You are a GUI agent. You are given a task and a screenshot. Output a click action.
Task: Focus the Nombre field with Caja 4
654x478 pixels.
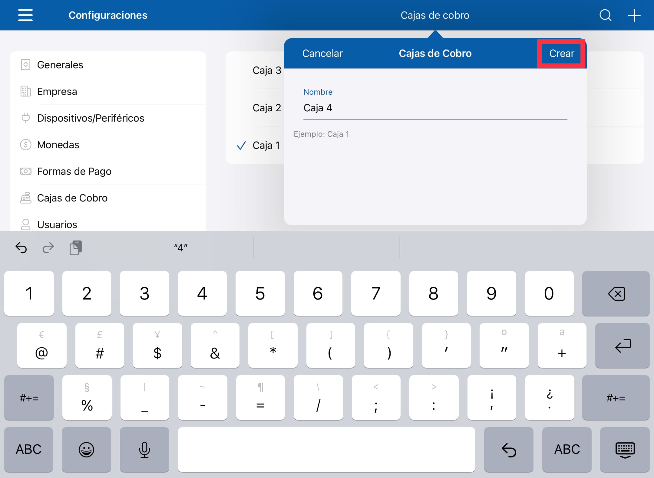[x=435, y=108]
